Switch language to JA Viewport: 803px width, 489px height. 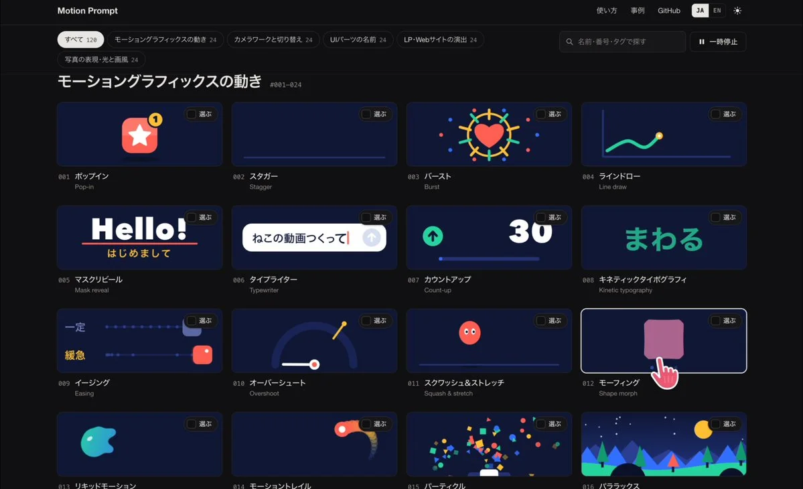click(700, 11)
